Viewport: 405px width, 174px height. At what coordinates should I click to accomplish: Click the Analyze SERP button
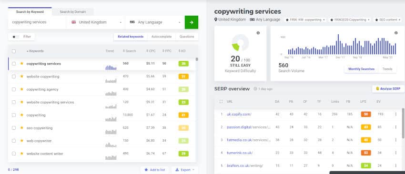[x=388, y=89]
